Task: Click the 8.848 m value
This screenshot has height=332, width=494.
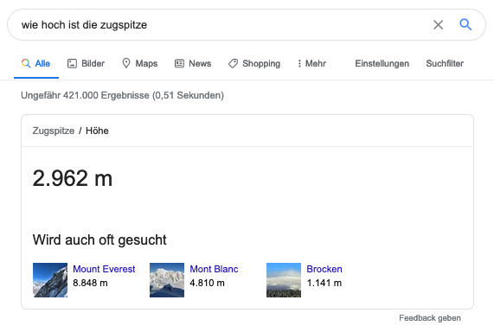Action: 90,283
